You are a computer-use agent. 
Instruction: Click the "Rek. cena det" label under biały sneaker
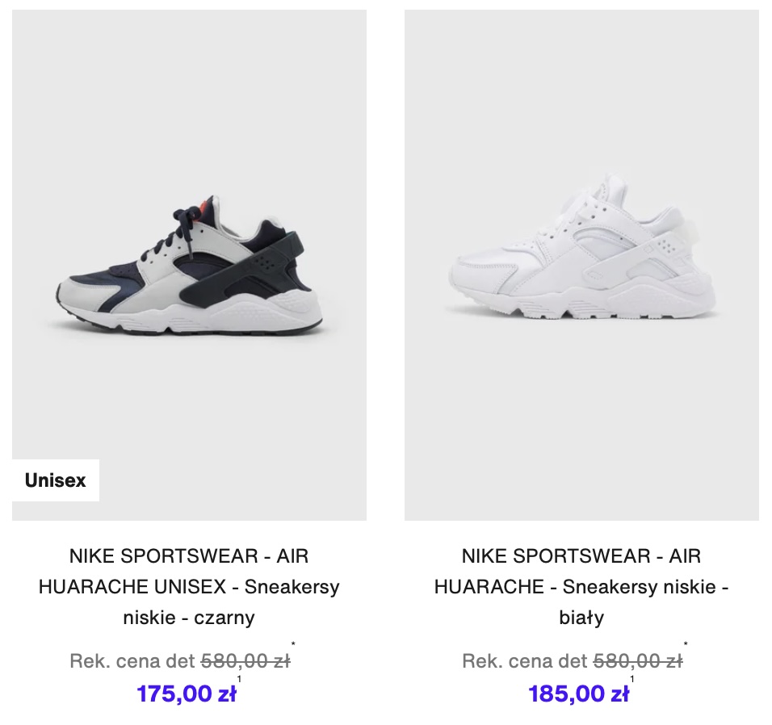(x=525, y=661)
